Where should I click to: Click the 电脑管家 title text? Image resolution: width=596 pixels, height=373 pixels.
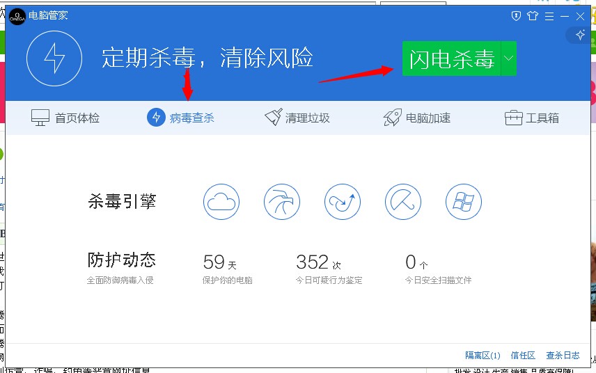[x=48, y=15]
